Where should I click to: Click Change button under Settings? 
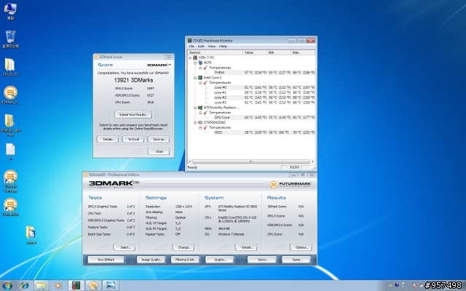pos(184,247)
